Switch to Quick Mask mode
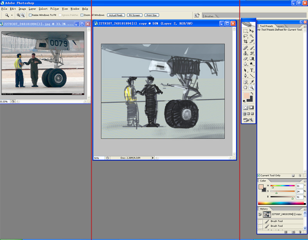 click(x=251, y=107)
